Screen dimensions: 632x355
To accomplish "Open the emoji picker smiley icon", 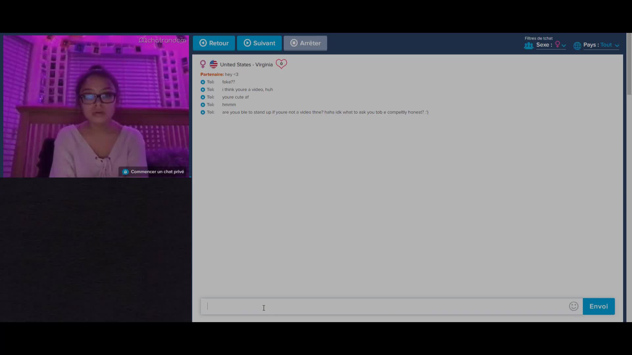I will coord(574,306).
